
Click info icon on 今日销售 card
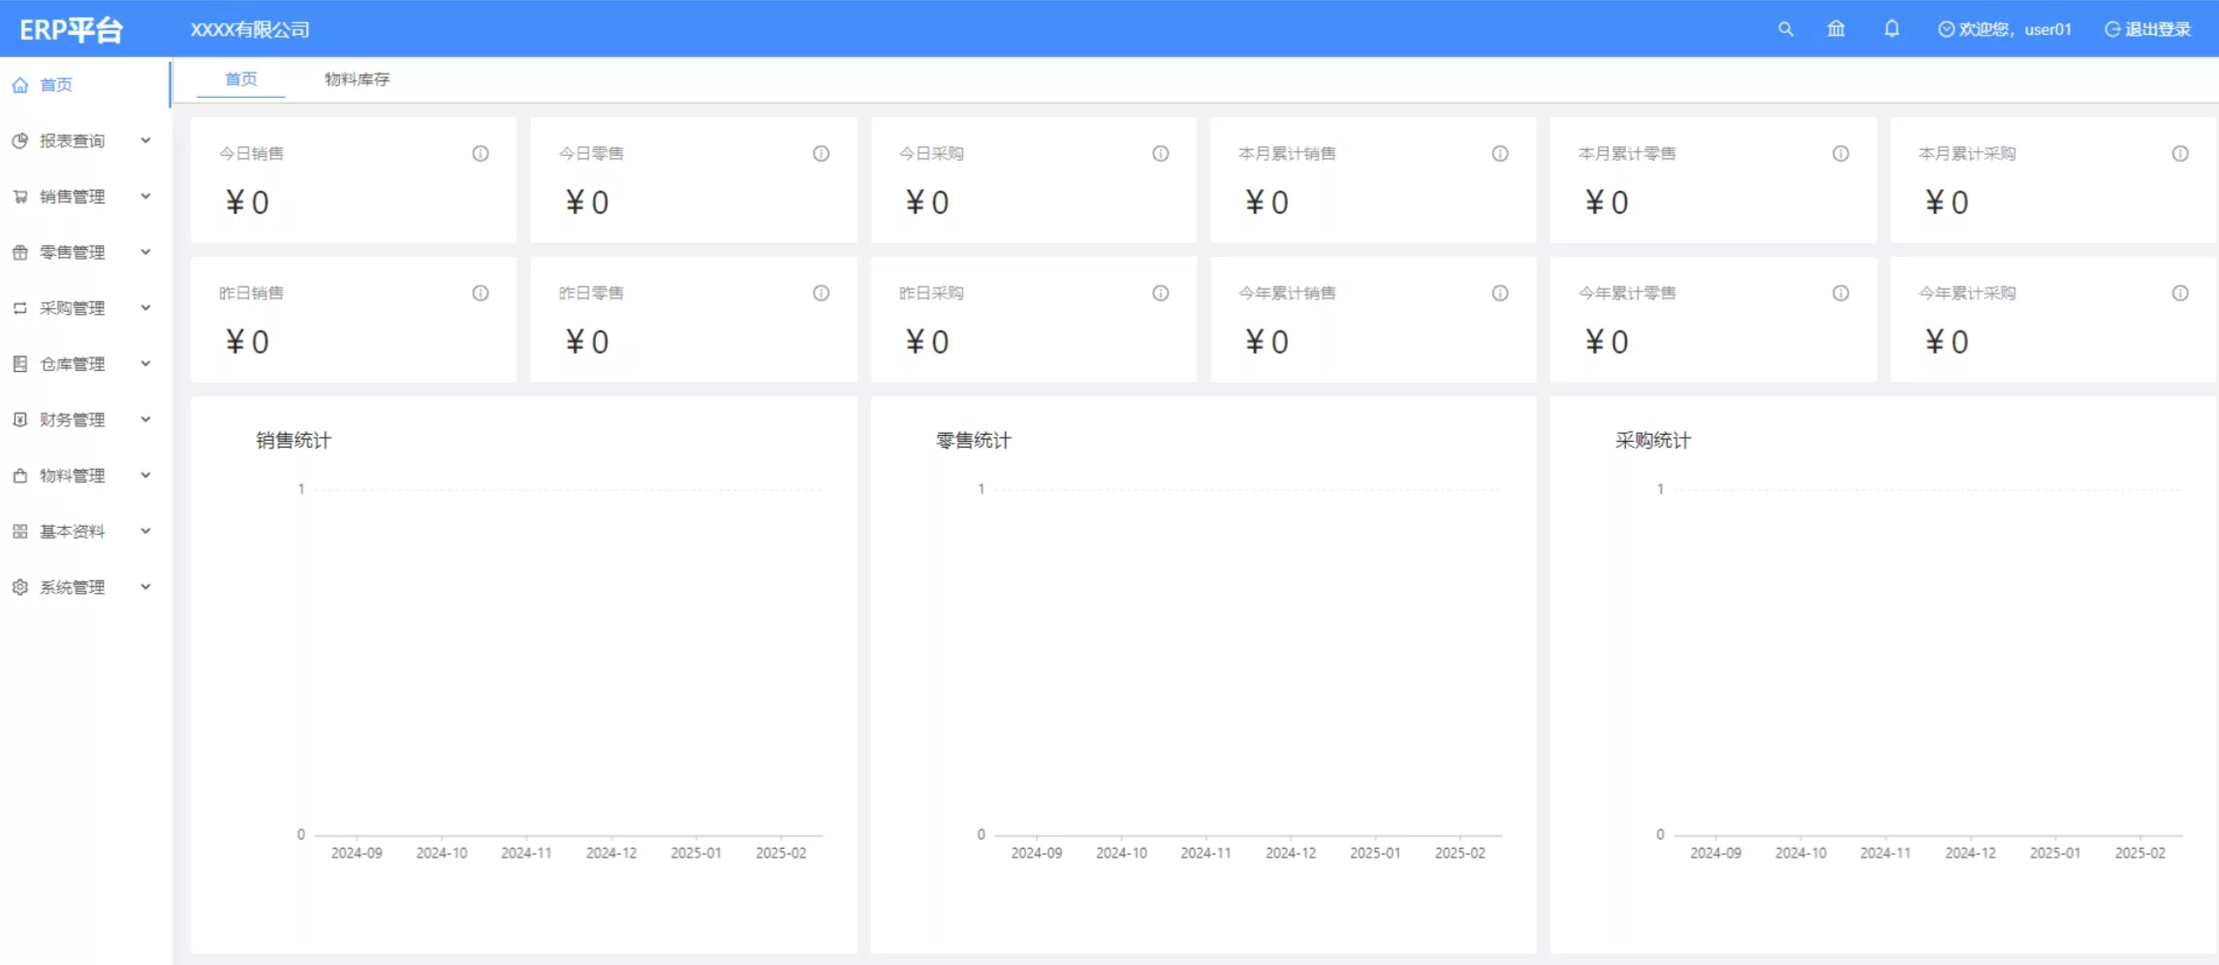[481, 154]
